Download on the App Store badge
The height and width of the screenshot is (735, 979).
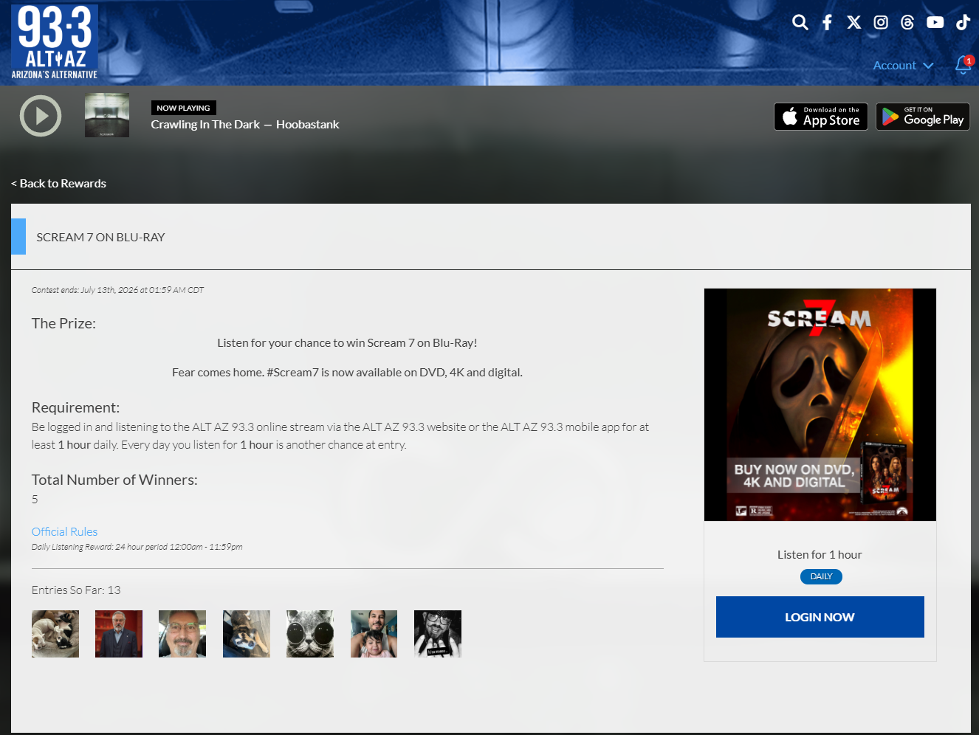click(821, 117)
